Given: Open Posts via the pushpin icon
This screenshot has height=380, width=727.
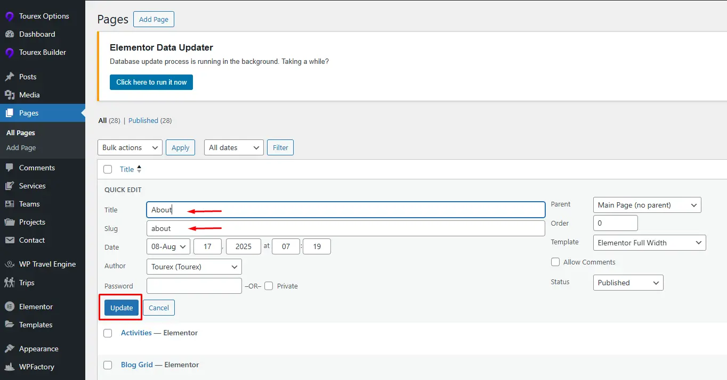Looking at the screenshot, I should click(x=9, y=77).
